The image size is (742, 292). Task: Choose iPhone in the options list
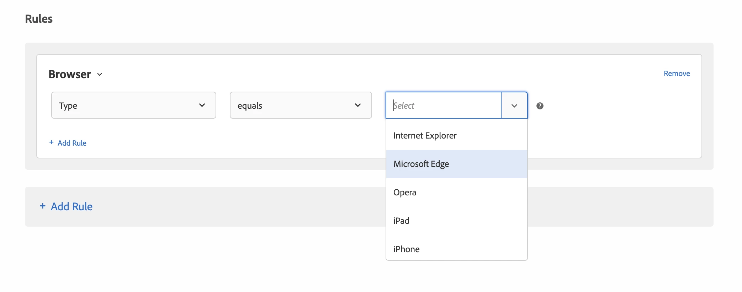click(x=406, y=249)
